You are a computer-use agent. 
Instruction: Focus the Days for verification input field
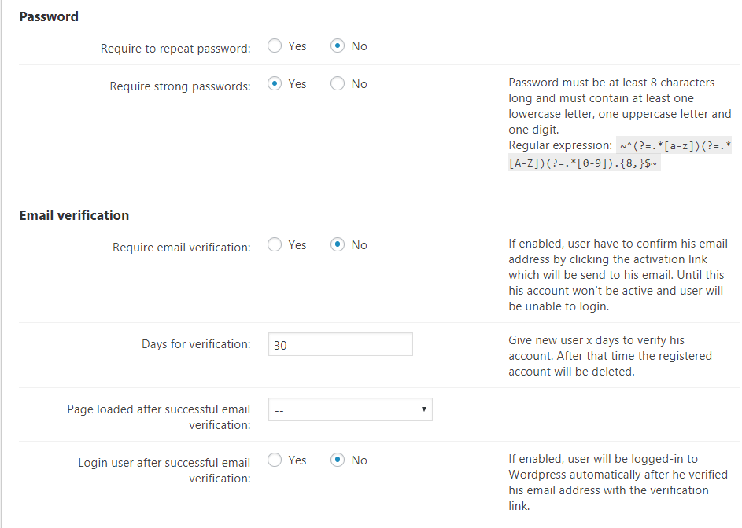point(340,344)
